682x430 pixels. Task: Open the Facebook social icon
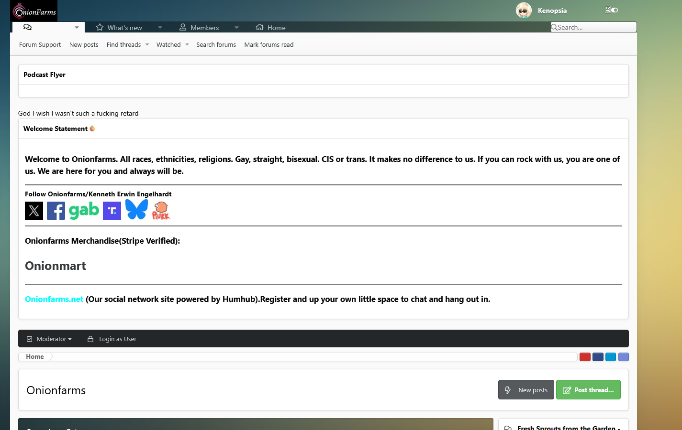56,211
